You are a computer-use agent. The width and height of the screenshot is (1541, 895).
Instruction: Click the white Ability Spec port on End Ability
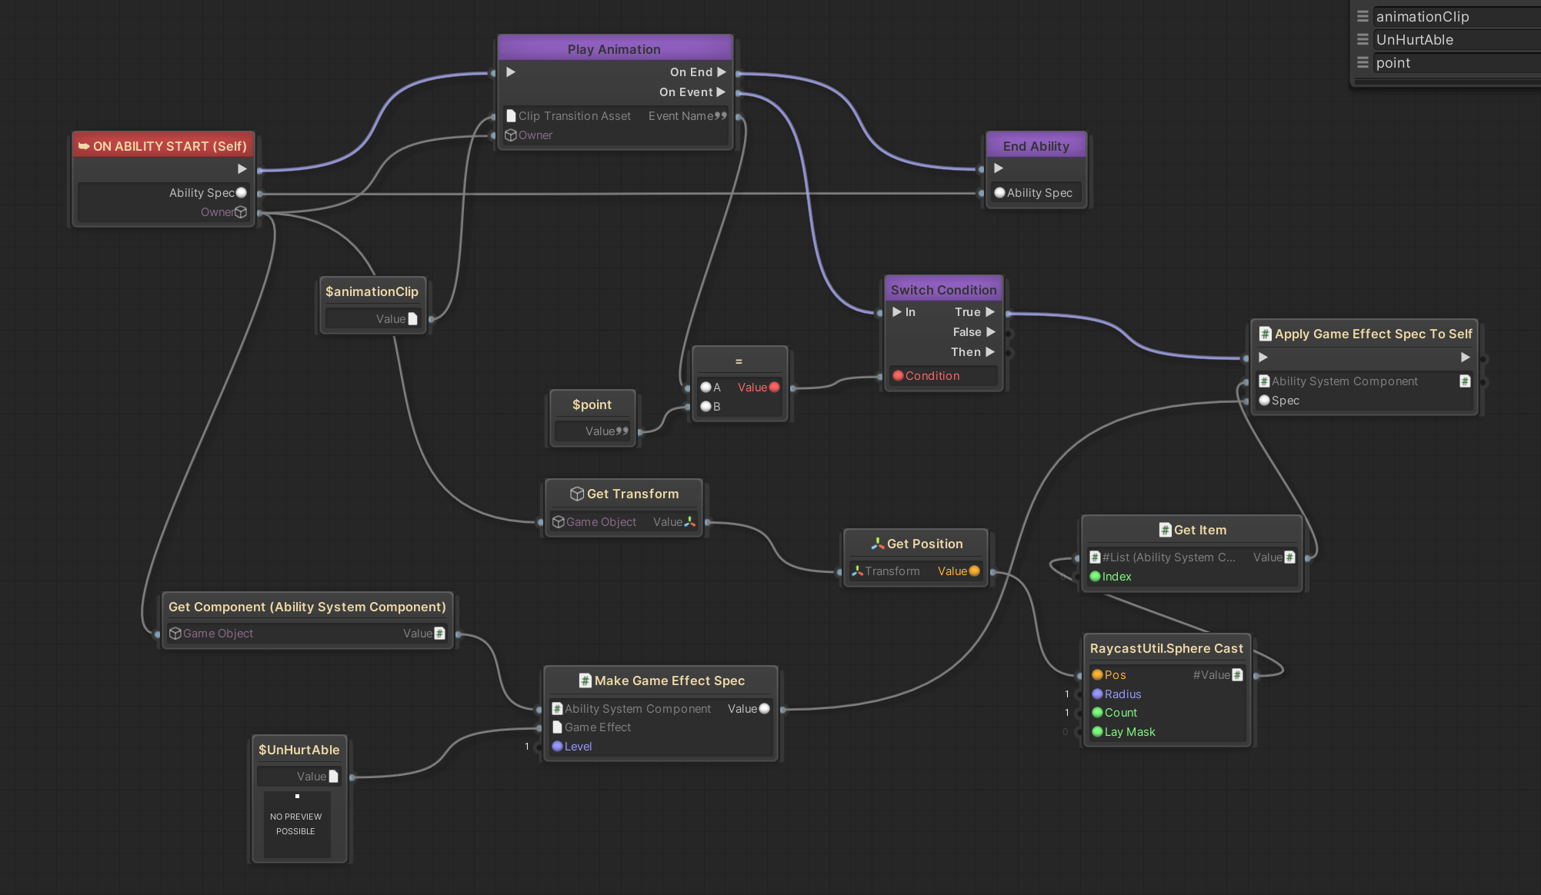[x=999, y=192]
